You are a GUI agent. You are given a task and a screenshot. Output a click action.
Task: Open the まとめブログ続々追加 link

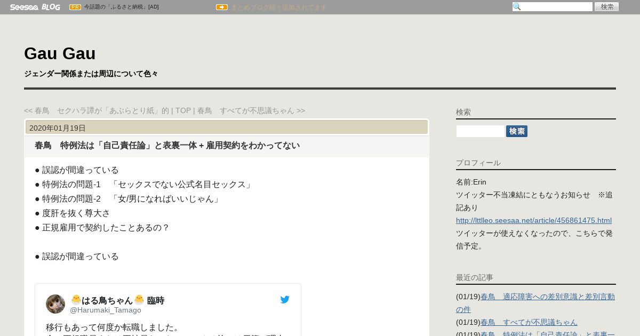278,7
